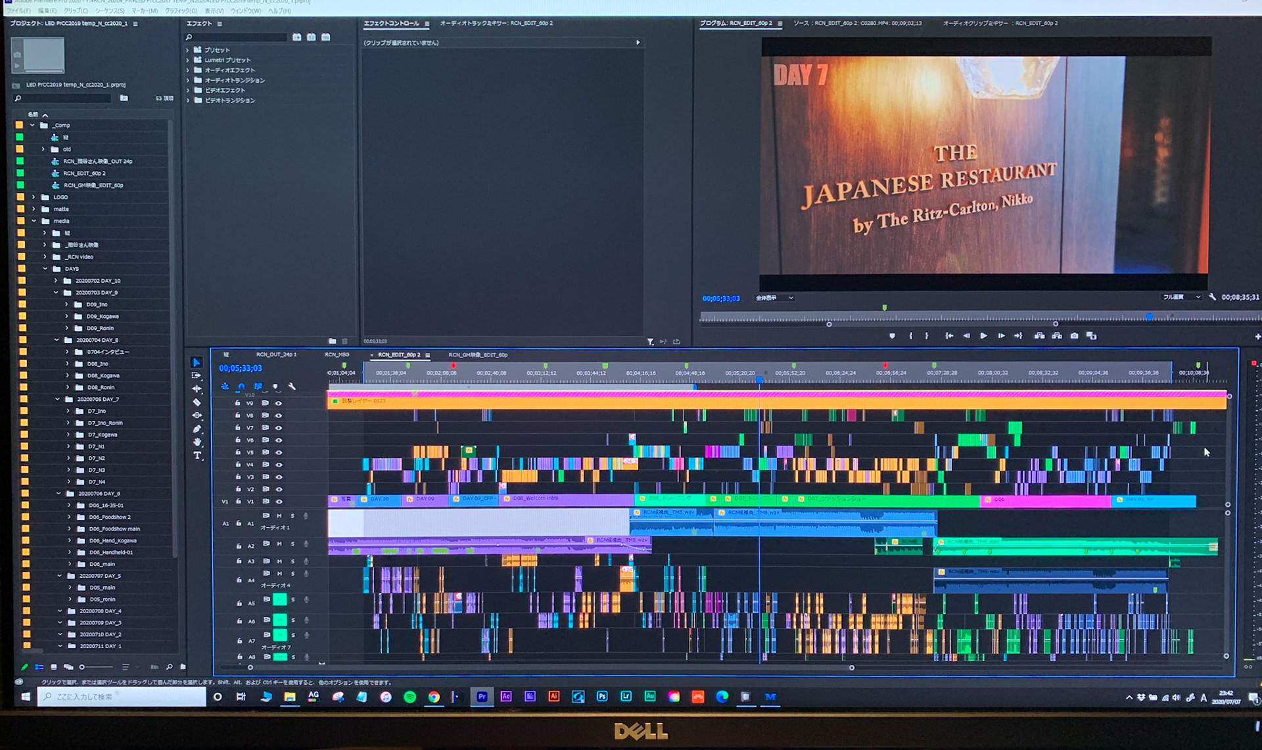Open the シーケンス(S) menu

click(109, 11)
